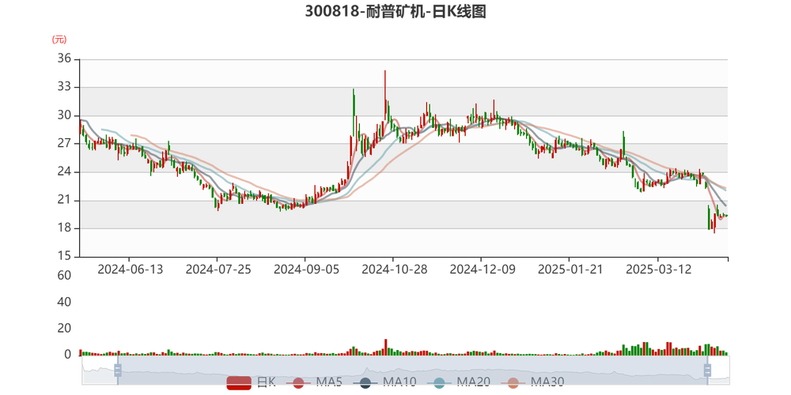Toggle the MA30 orange legend marker

point(513,383)
